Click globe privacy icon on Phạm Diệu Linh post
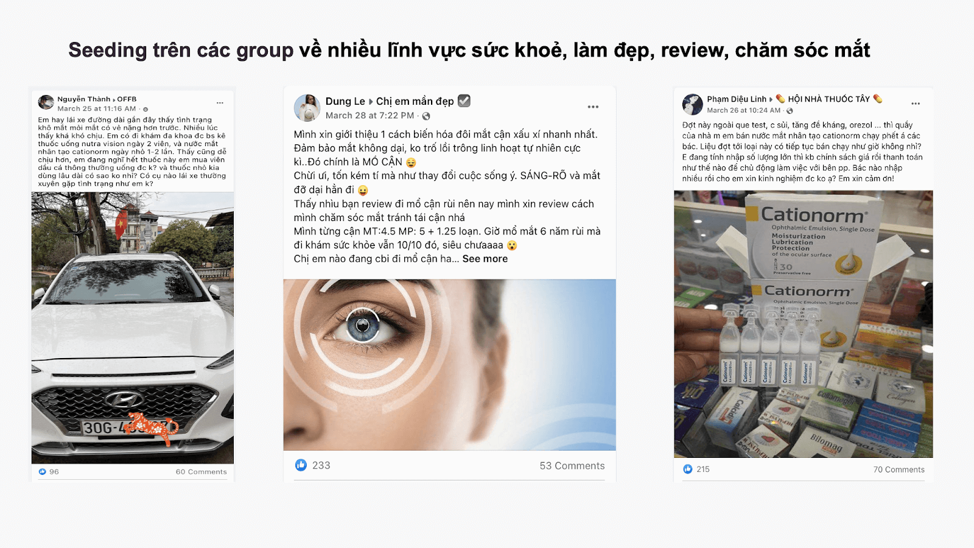The width and height of the screenshot is (974, 548). [790, 111]
